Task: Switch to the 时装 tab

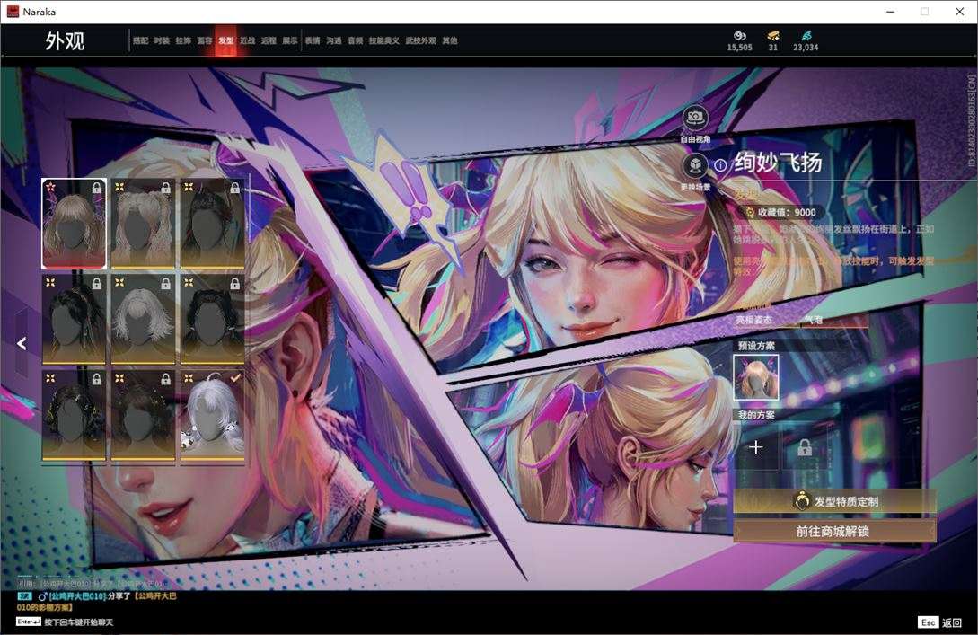Action: pyautogui.click(x=162, y=40)
